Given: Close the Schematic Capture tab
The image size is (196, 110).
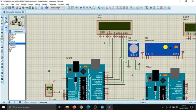Looking at the screenshot, I should click(x=23, y=12).
